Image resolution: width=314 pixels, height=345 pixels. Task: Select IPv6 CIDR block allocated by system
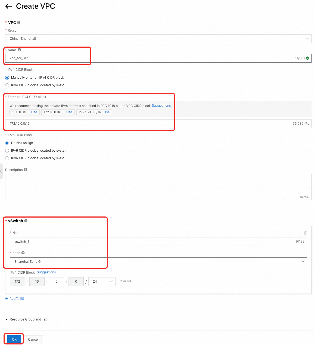point(7,151)
